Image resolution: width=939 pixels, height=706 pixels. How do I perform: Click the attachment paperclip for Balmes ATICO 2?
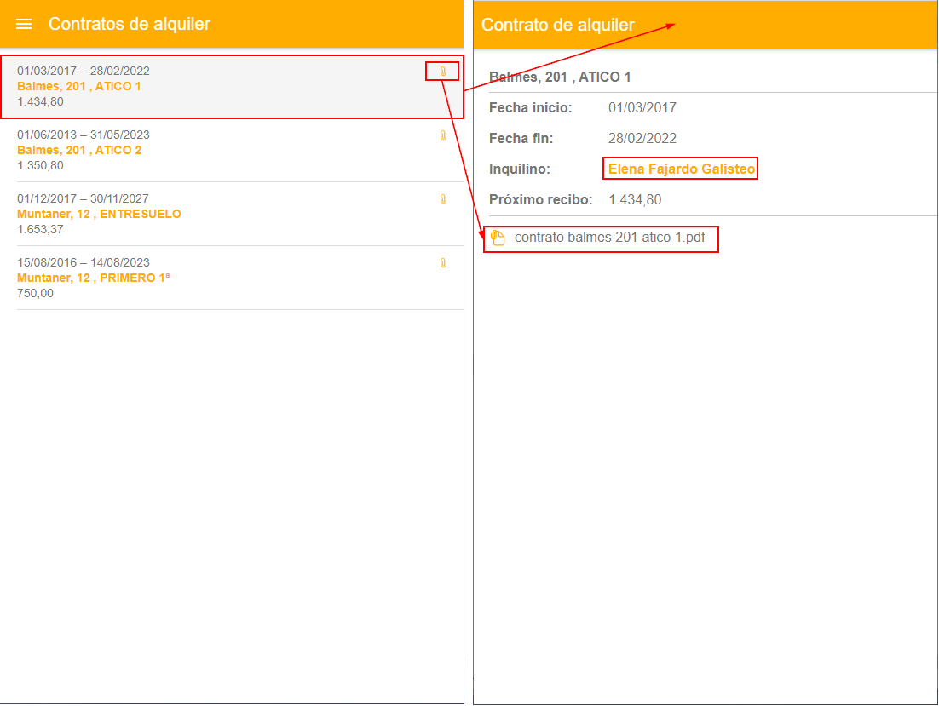click(x=442, y=135)
